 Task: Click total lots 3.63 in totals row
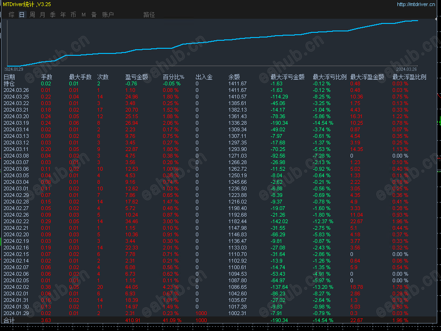[46, 320]
